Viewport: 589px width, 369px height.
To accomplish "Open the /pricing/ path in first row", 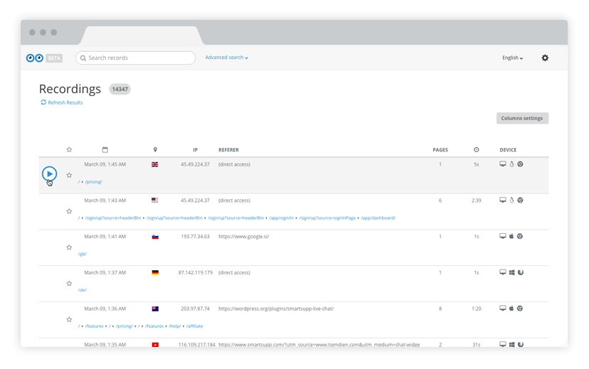I will coord(93,182).
